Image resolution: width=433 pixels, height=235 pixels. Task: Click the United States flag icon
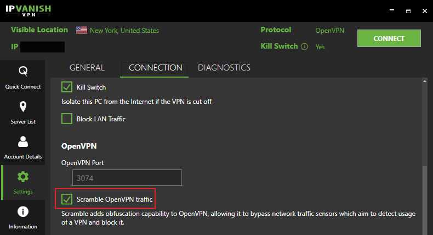pyautogui.click(x=82, y=31)
